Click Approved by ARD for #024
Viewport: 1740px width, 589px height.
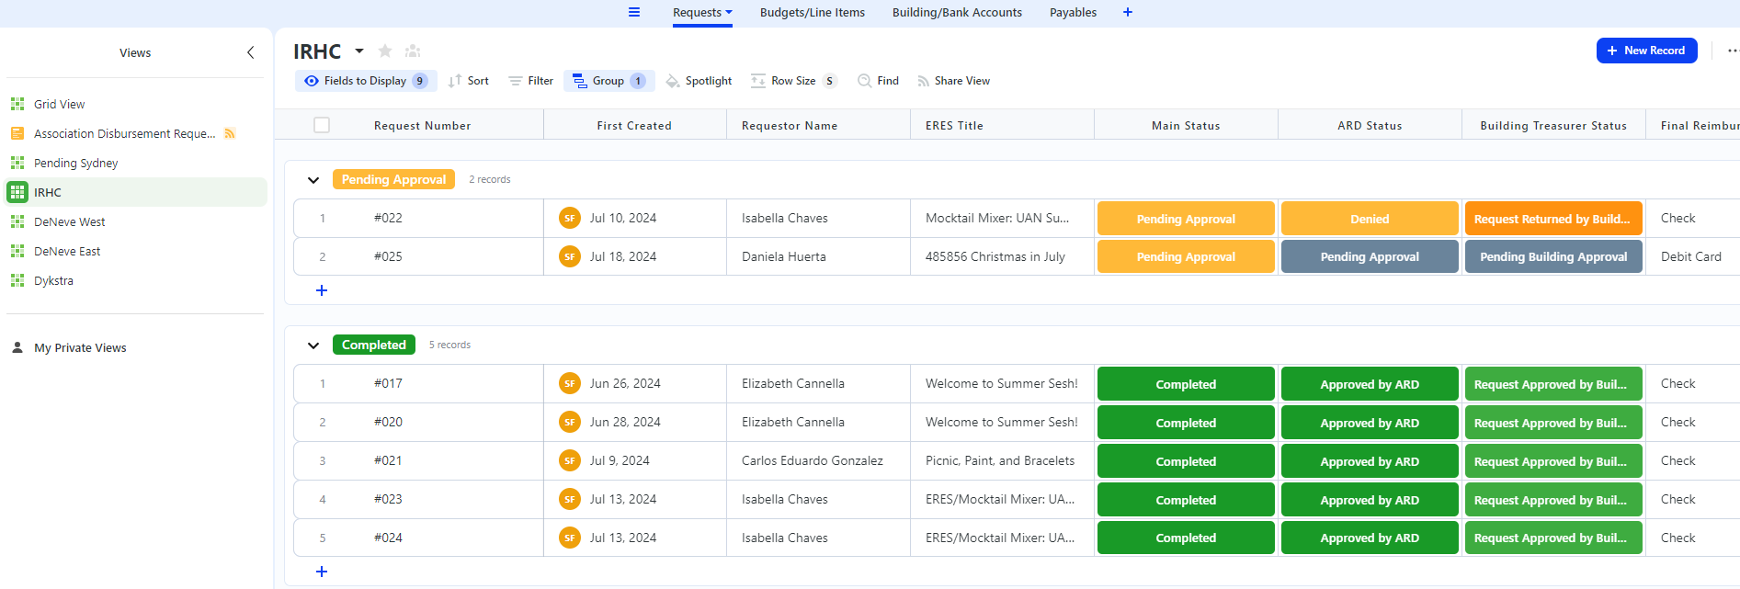pos(1370,538)
